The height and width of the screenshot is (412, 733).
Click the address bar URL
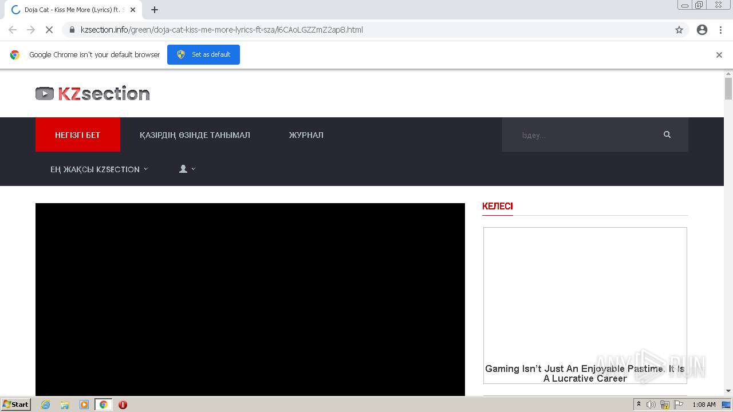(222, 30)
